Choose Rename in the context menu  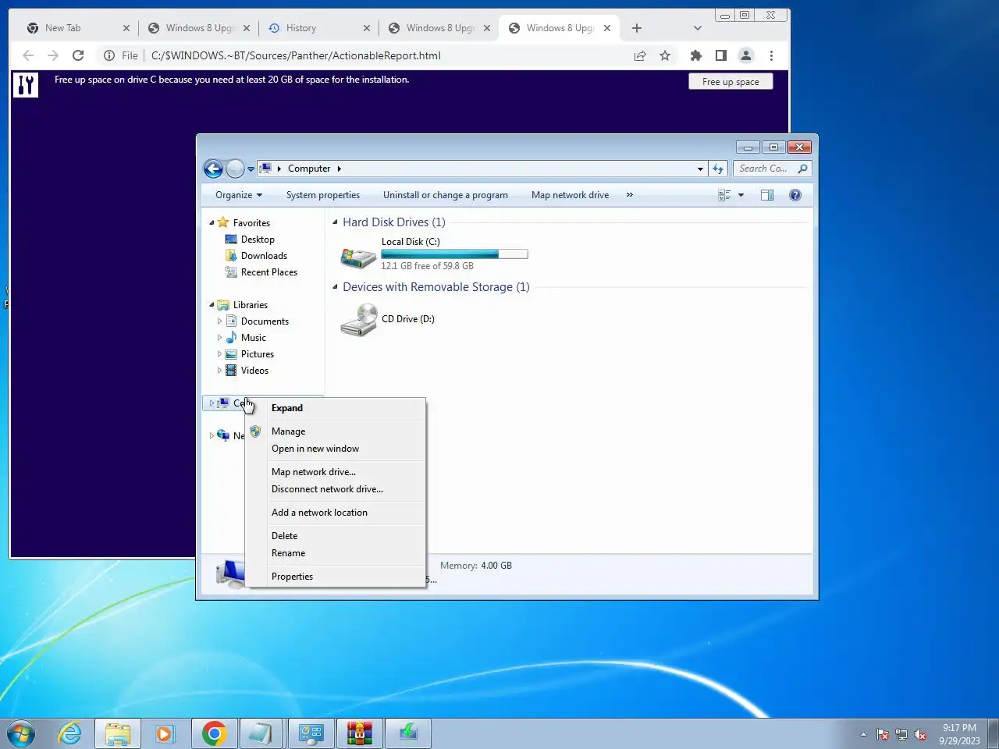(336, 553)
